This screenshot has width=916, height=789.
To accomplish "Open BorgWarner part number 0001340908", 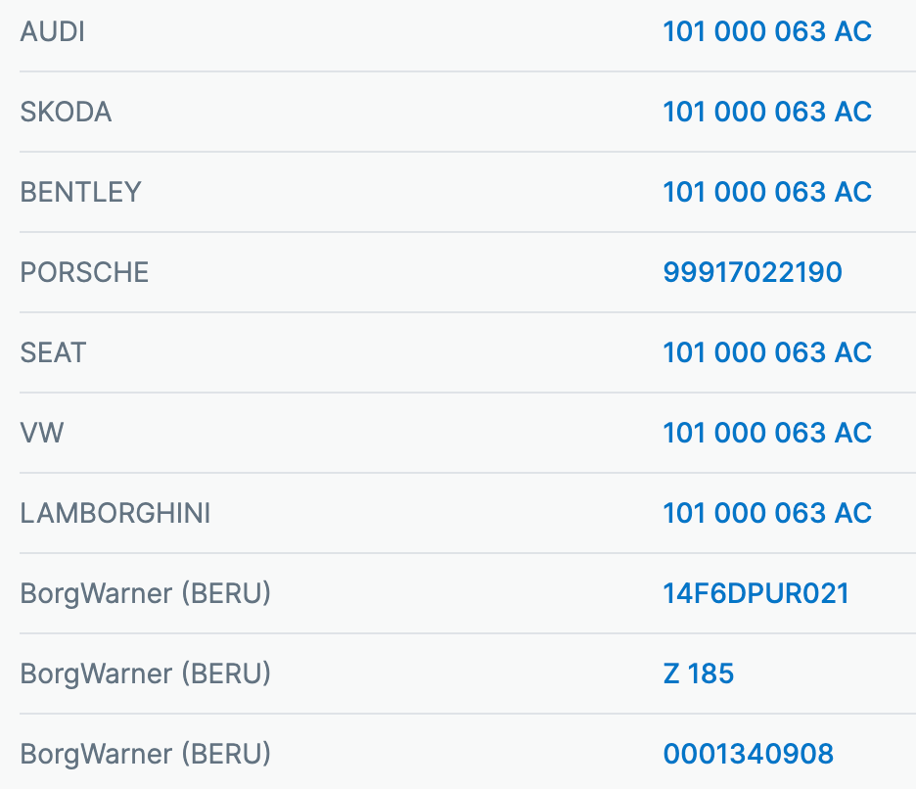I will click(x=748, y=755).
